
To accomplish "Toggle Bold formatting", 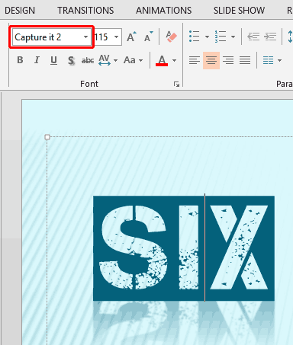I will 20,60.
